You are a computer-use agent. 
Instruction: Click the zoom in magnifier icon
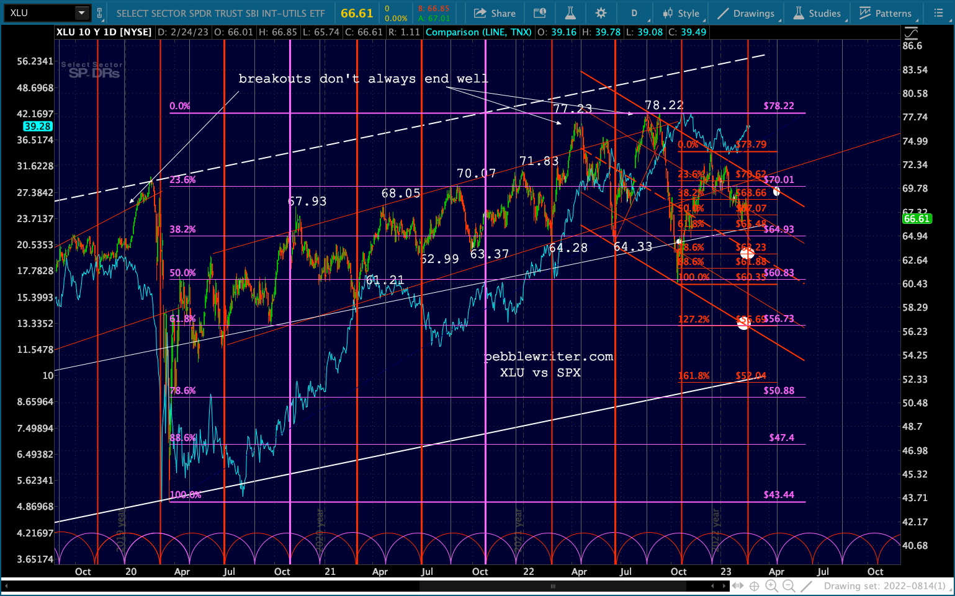click(771, 586)
